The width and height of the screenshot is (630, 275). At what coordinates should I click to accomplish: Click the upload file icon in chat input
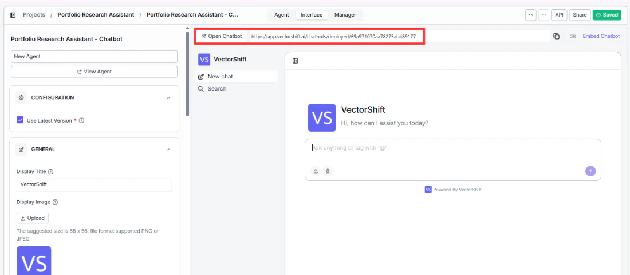[x=316, y=171]
